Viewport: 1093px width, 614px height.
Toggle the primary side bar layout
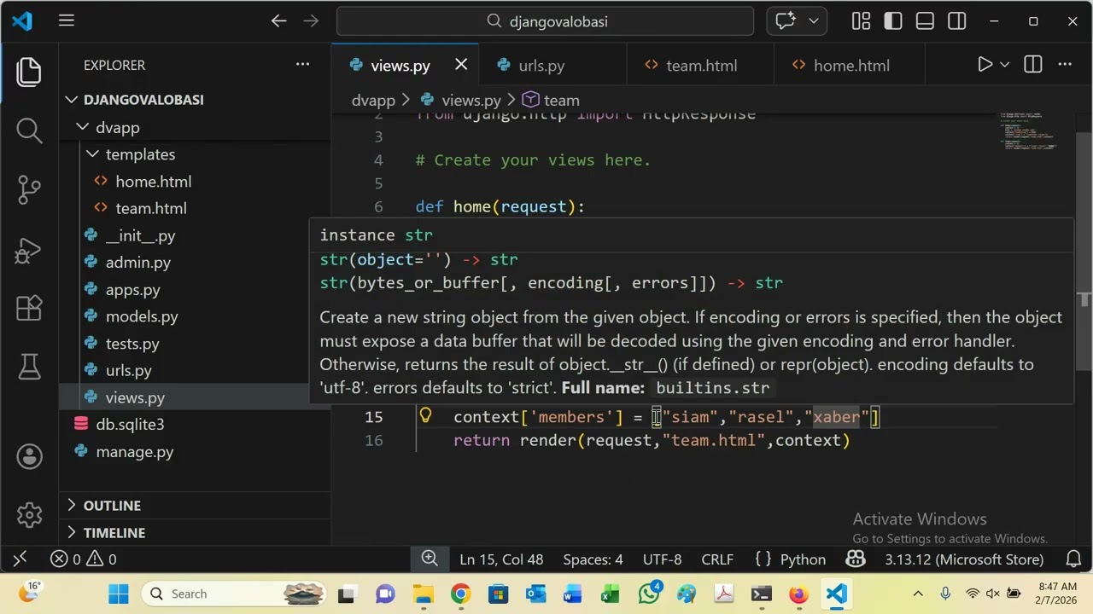893,21
